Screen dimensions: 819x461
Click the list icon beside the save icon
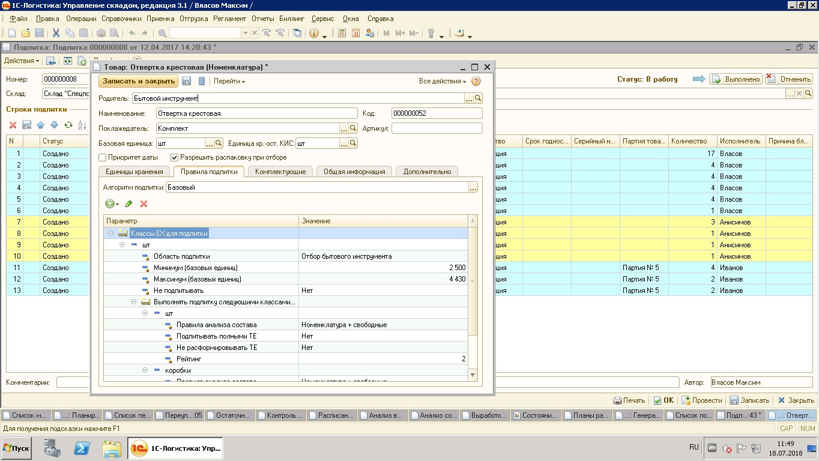[202, 81]
